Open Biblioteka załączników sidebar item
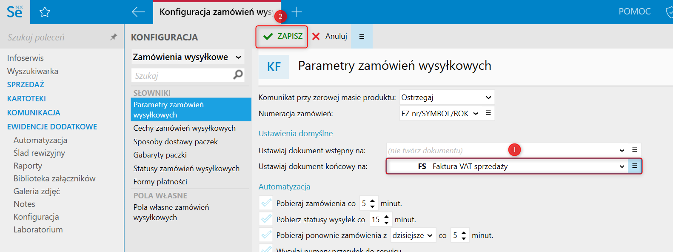This screenshot has width=673, height=252. (54, 178)
